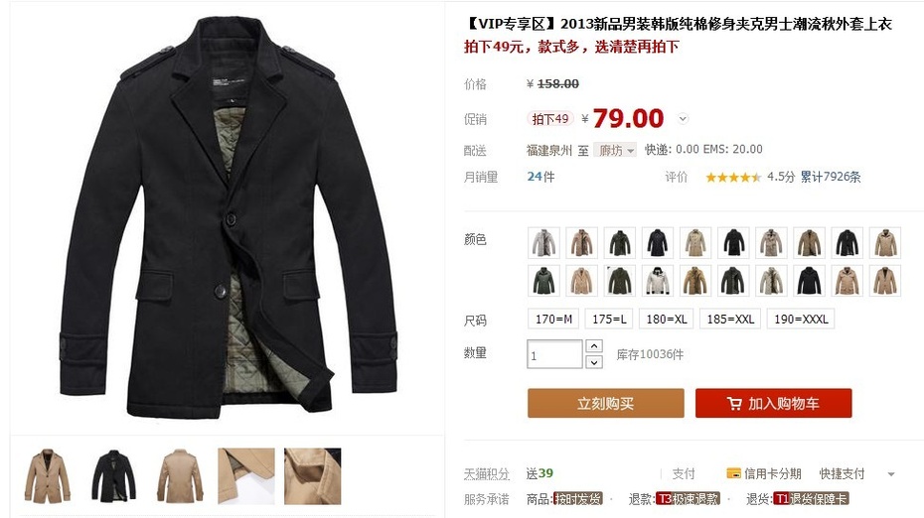Expand the promotion price chevron beside 79.00
The width and height of the screenshot is (924, 518).
[x=683, y=119]
